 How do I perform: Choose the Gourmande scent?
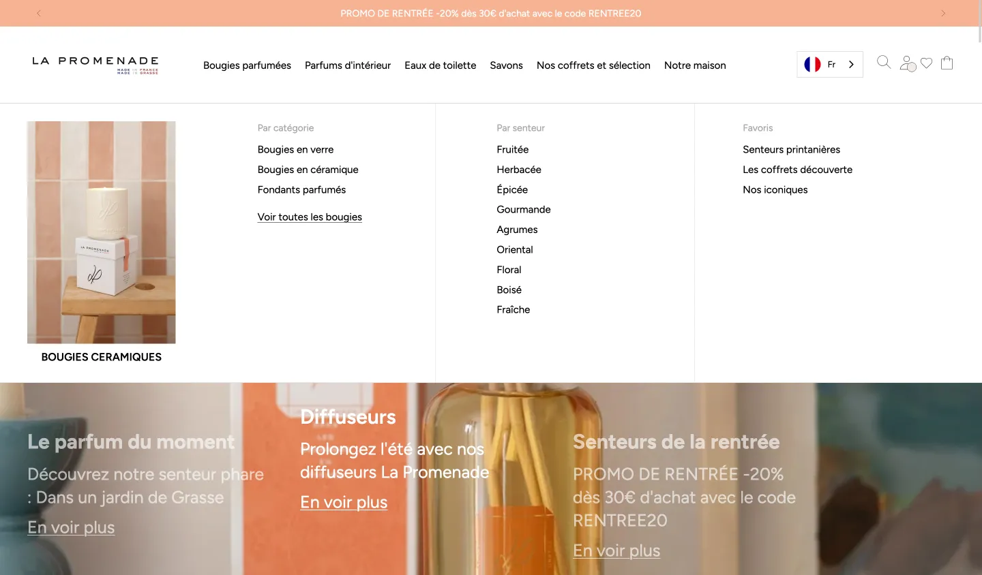[524, 209]
